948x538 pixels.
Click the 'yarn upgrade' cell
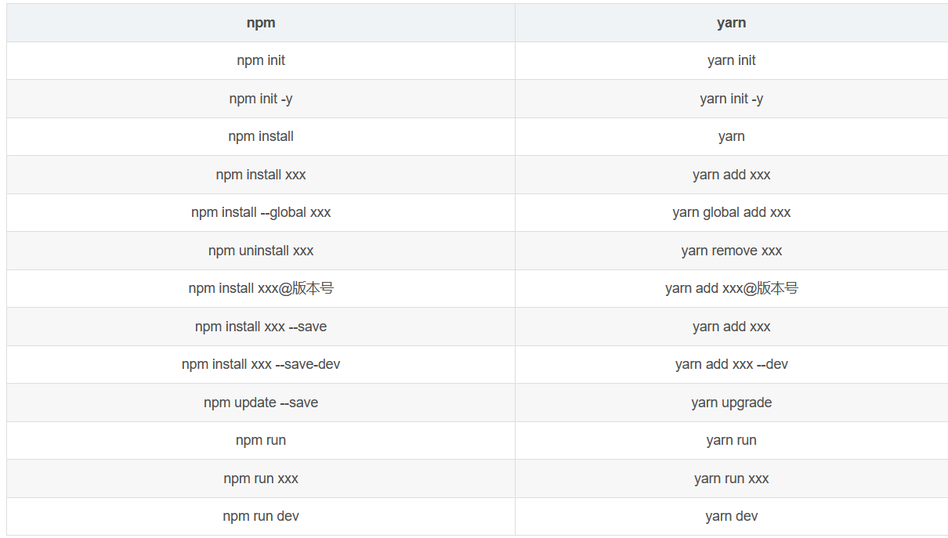[731, 403]
